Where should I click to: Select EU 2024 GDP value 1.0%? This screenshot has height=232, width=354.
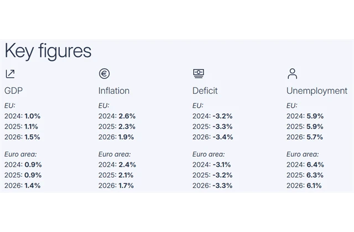tap(33, 116)
